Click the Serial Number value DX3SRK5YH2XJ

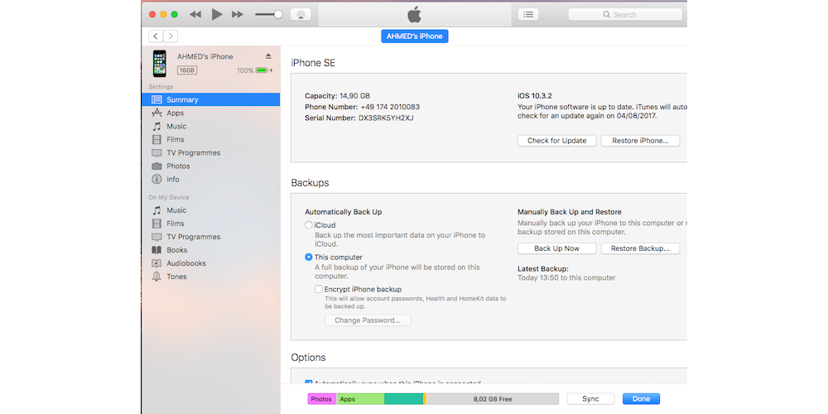click(386, 118)
